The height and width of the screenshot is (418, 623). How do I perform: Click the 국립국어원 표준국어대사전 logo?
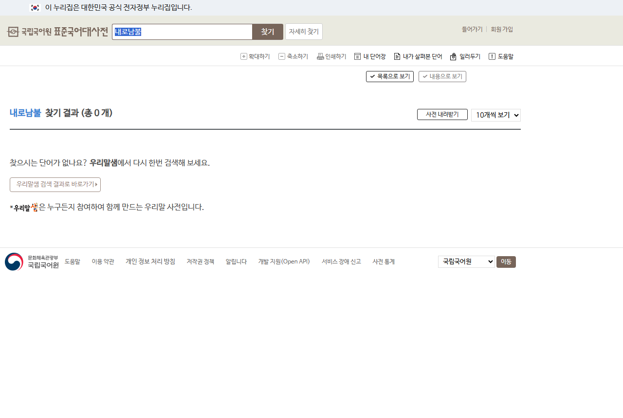[x=57, y=32]
